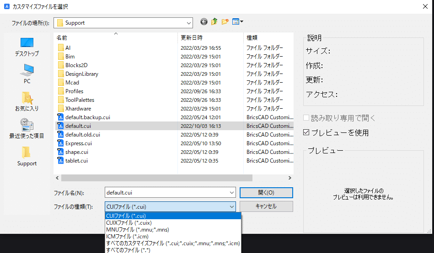The height and width of the screenshot is (253, 434).
Task: Select the AI folder icon
Action: [61, 48]
